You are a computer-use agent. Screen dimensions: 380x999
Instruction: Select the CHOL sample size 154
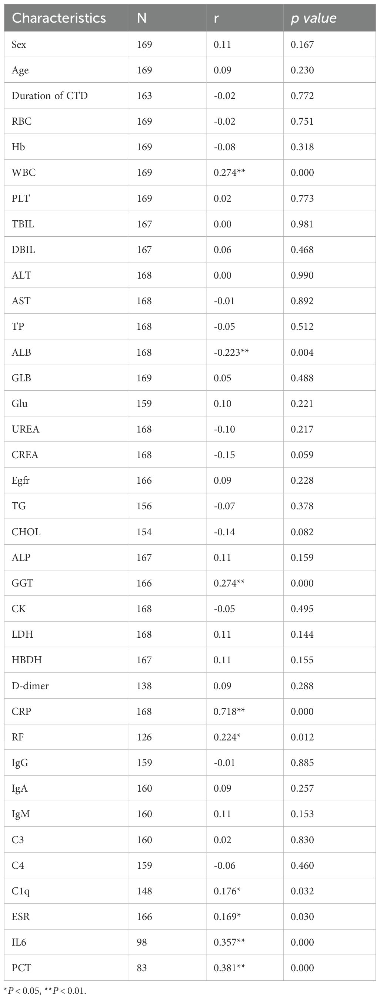144,532
